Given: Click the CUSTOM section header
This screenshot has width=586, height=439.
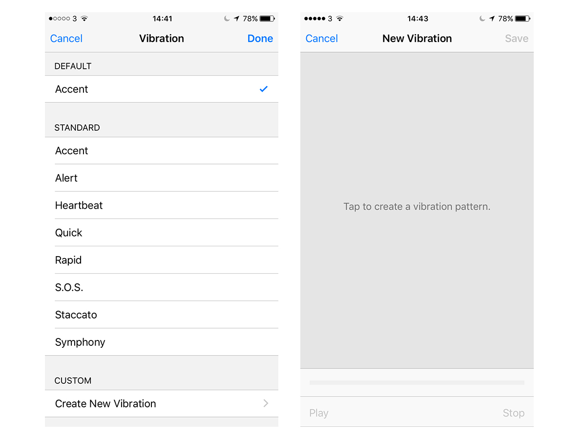Looking at the screenshot, I should click(x=73, y=380).
